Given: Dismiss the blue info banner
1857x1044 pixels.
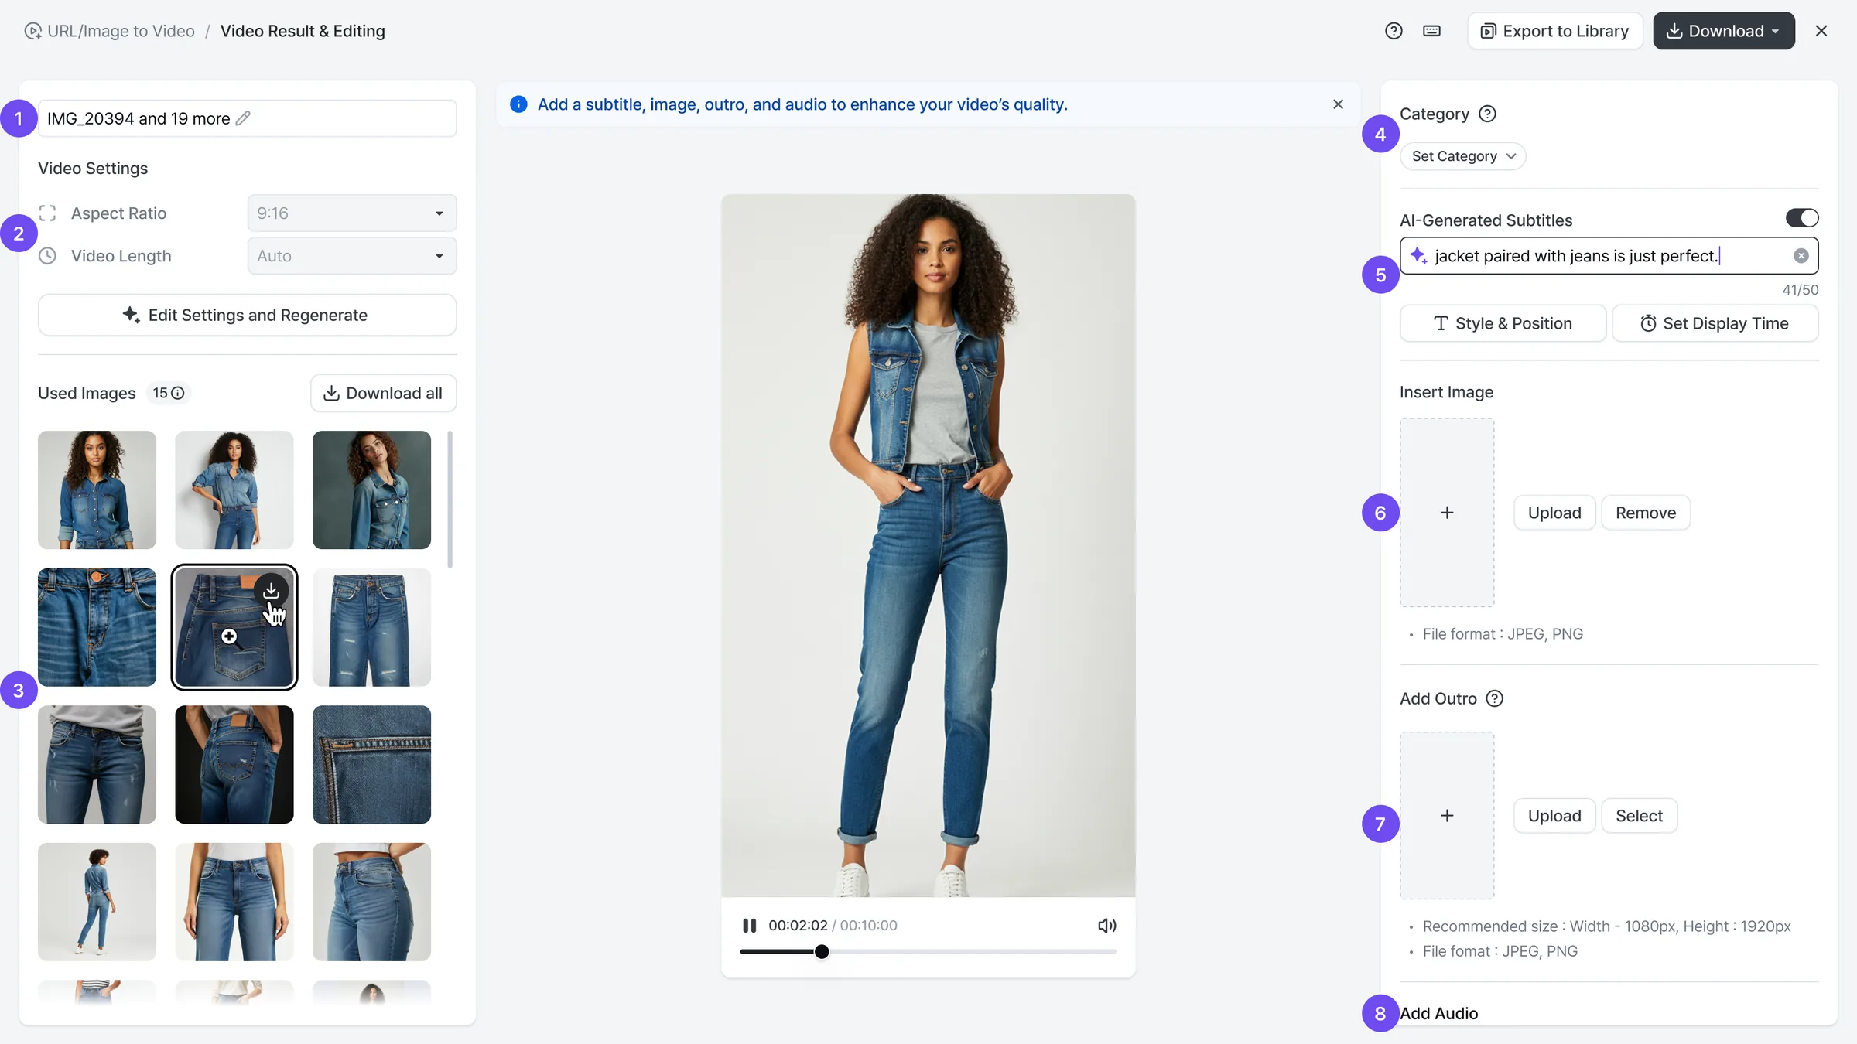Looking at the screenshot, I should click(x=1338, y=104).
